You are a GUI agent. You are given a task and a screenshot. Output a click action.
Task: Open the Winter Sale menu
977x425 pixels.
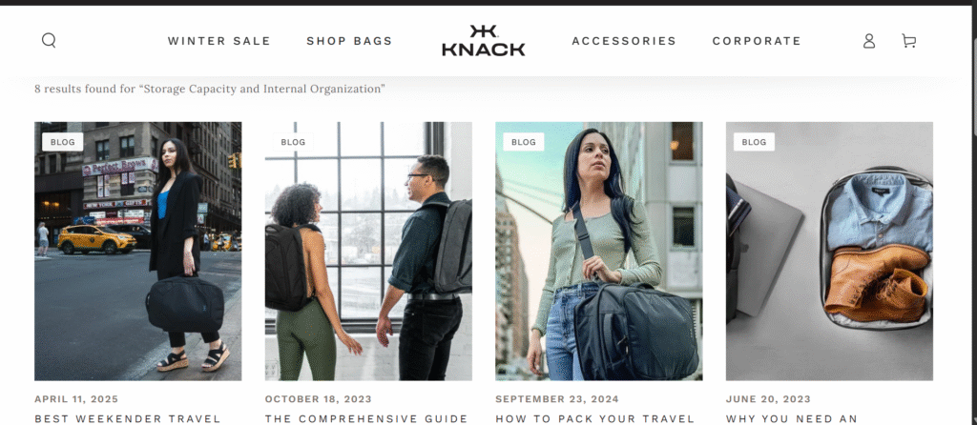click(x=219, y=41)
